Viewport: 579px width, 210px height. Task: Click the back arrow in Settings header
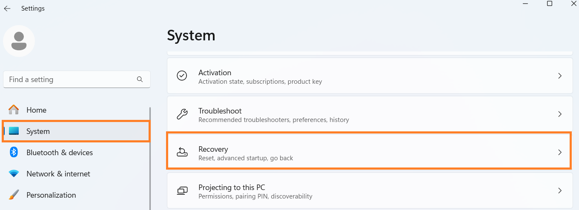click(x=7, y=9)
